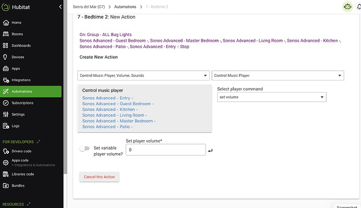Collapse the sidebar with the chevron arrow

point(60,7)
